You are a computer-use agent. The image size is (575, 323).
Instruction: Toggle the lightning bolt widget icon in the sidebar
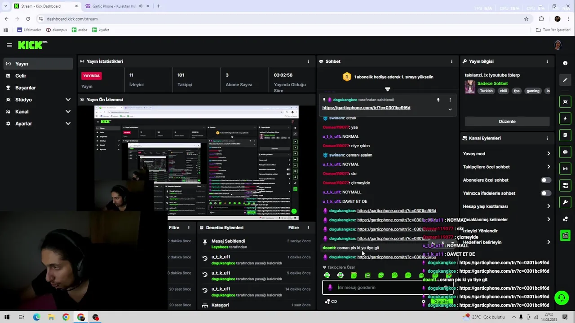click(x=565, y=118)
